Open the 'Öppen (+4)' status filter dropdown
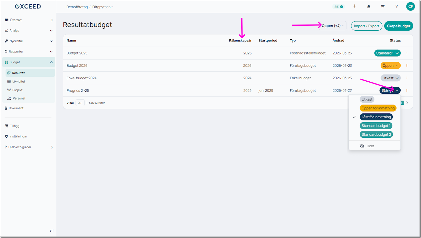 pyautogui.click(x=332, y=26)
